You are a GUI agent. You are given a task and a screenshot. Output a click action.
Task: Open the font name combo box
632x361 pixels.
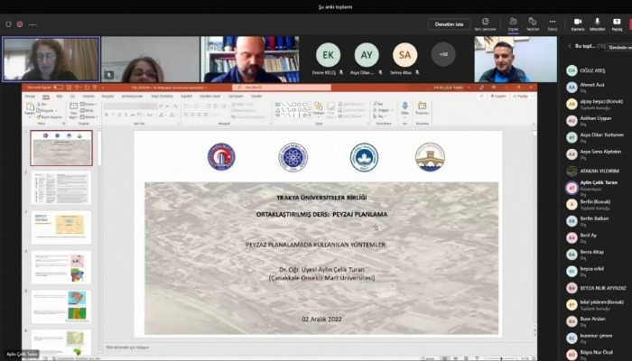coord(129,106)
